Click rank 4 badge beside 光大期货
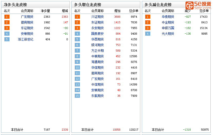Viewport: 213px width, 135px height. (147, 34)
